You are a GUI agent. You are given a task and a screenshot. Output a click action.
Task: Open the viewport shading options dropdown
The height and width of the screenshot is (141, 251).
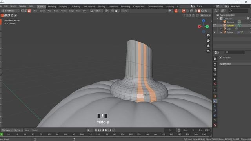coord(209,11)
